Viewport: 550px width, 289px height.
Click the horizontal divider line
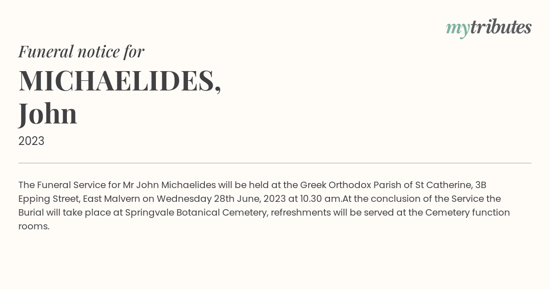[275, 163]
